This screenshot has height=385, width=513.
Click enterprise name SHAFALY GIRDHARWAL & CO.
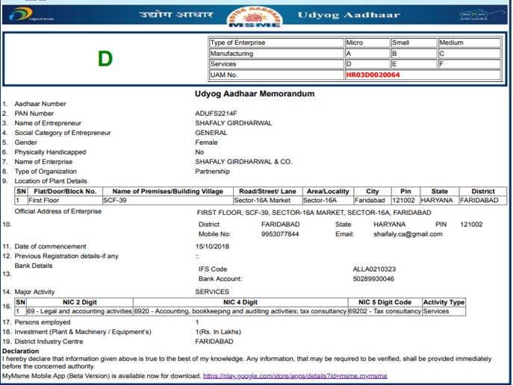[x=243, y=161]
